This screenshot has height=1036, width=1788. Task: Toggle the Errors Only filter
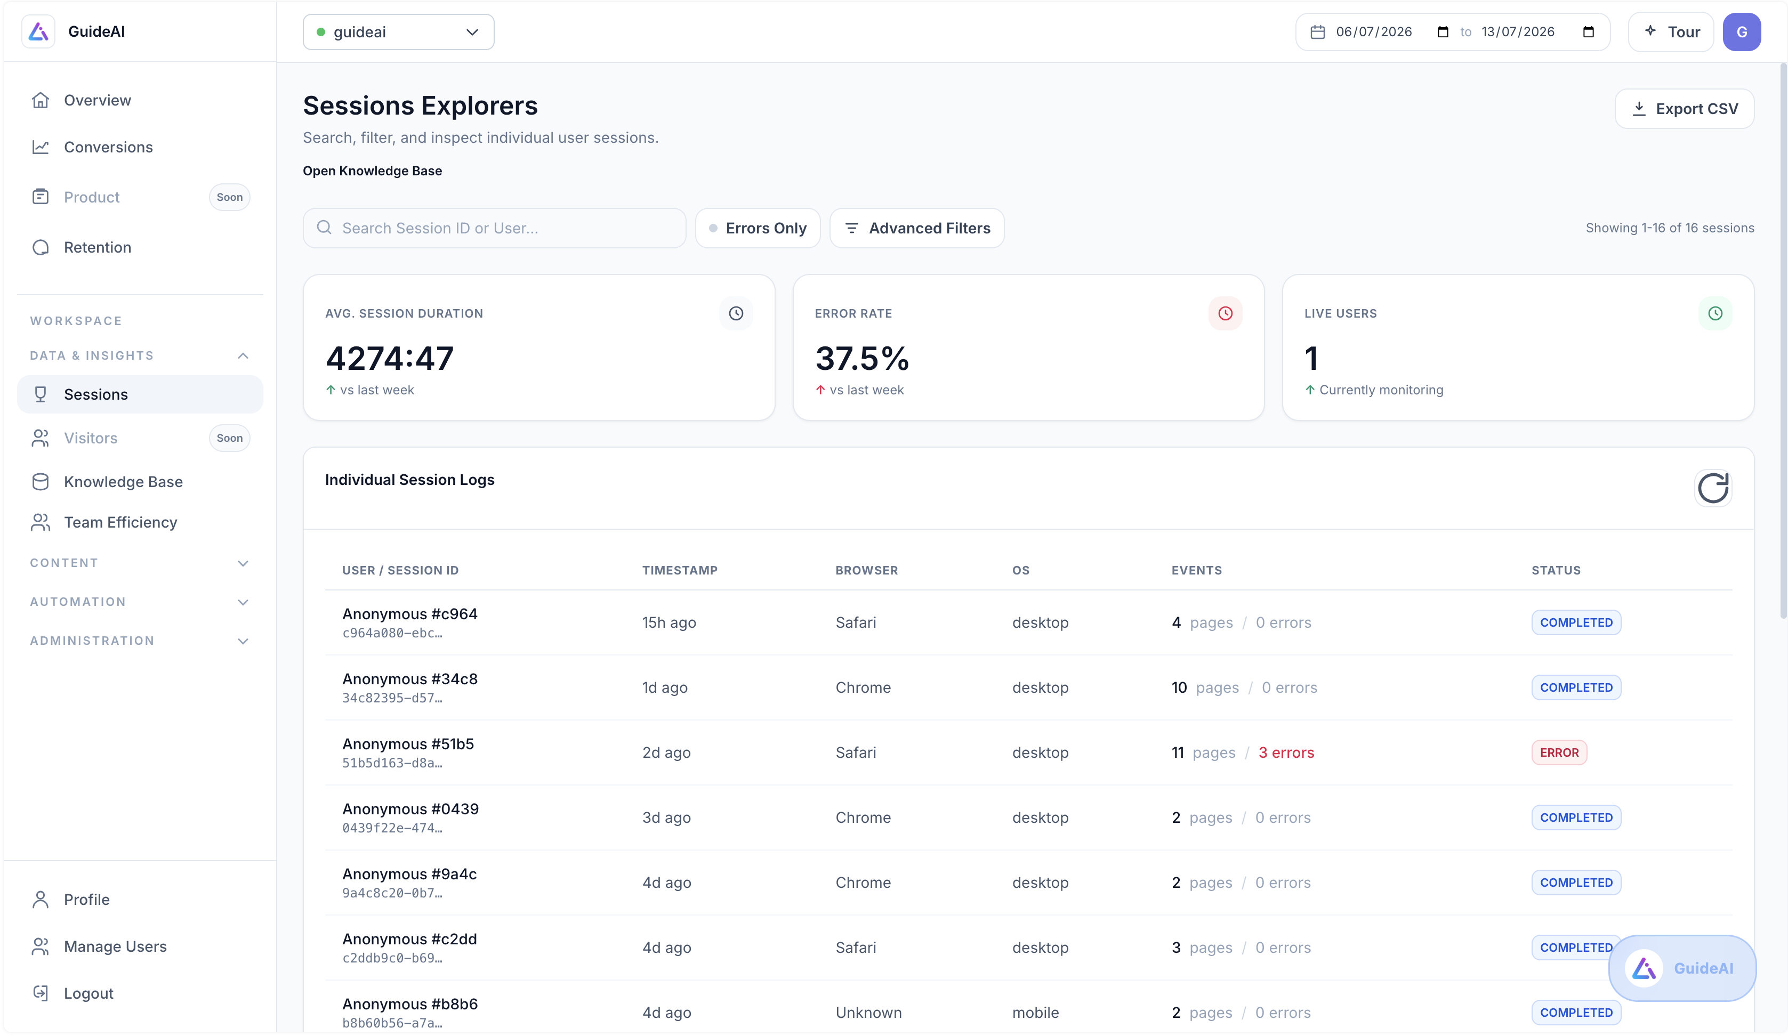(757, 228)
